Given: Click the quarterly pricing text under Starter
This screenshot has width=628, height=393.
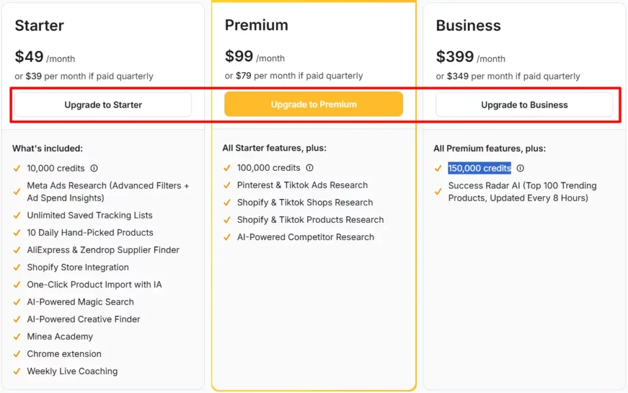Looking at the screenshot, I should [x=83, y=76].
